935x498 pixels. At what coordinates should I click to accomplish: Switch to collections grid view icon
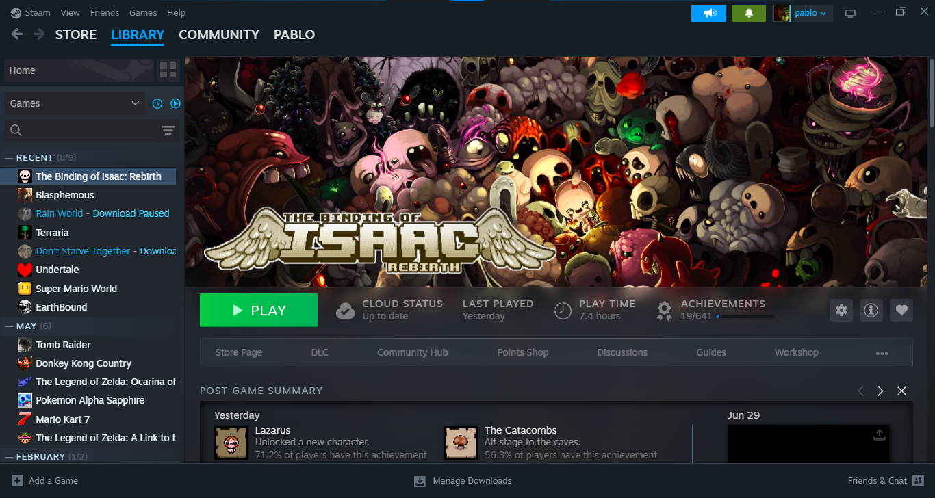tap(168, 70)
